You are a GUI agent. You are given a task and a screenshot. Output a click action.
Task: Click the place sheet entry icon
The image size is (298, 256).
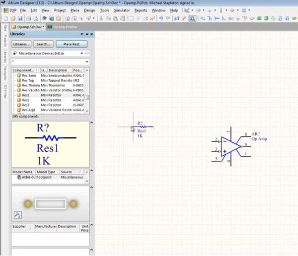[266, 18]
